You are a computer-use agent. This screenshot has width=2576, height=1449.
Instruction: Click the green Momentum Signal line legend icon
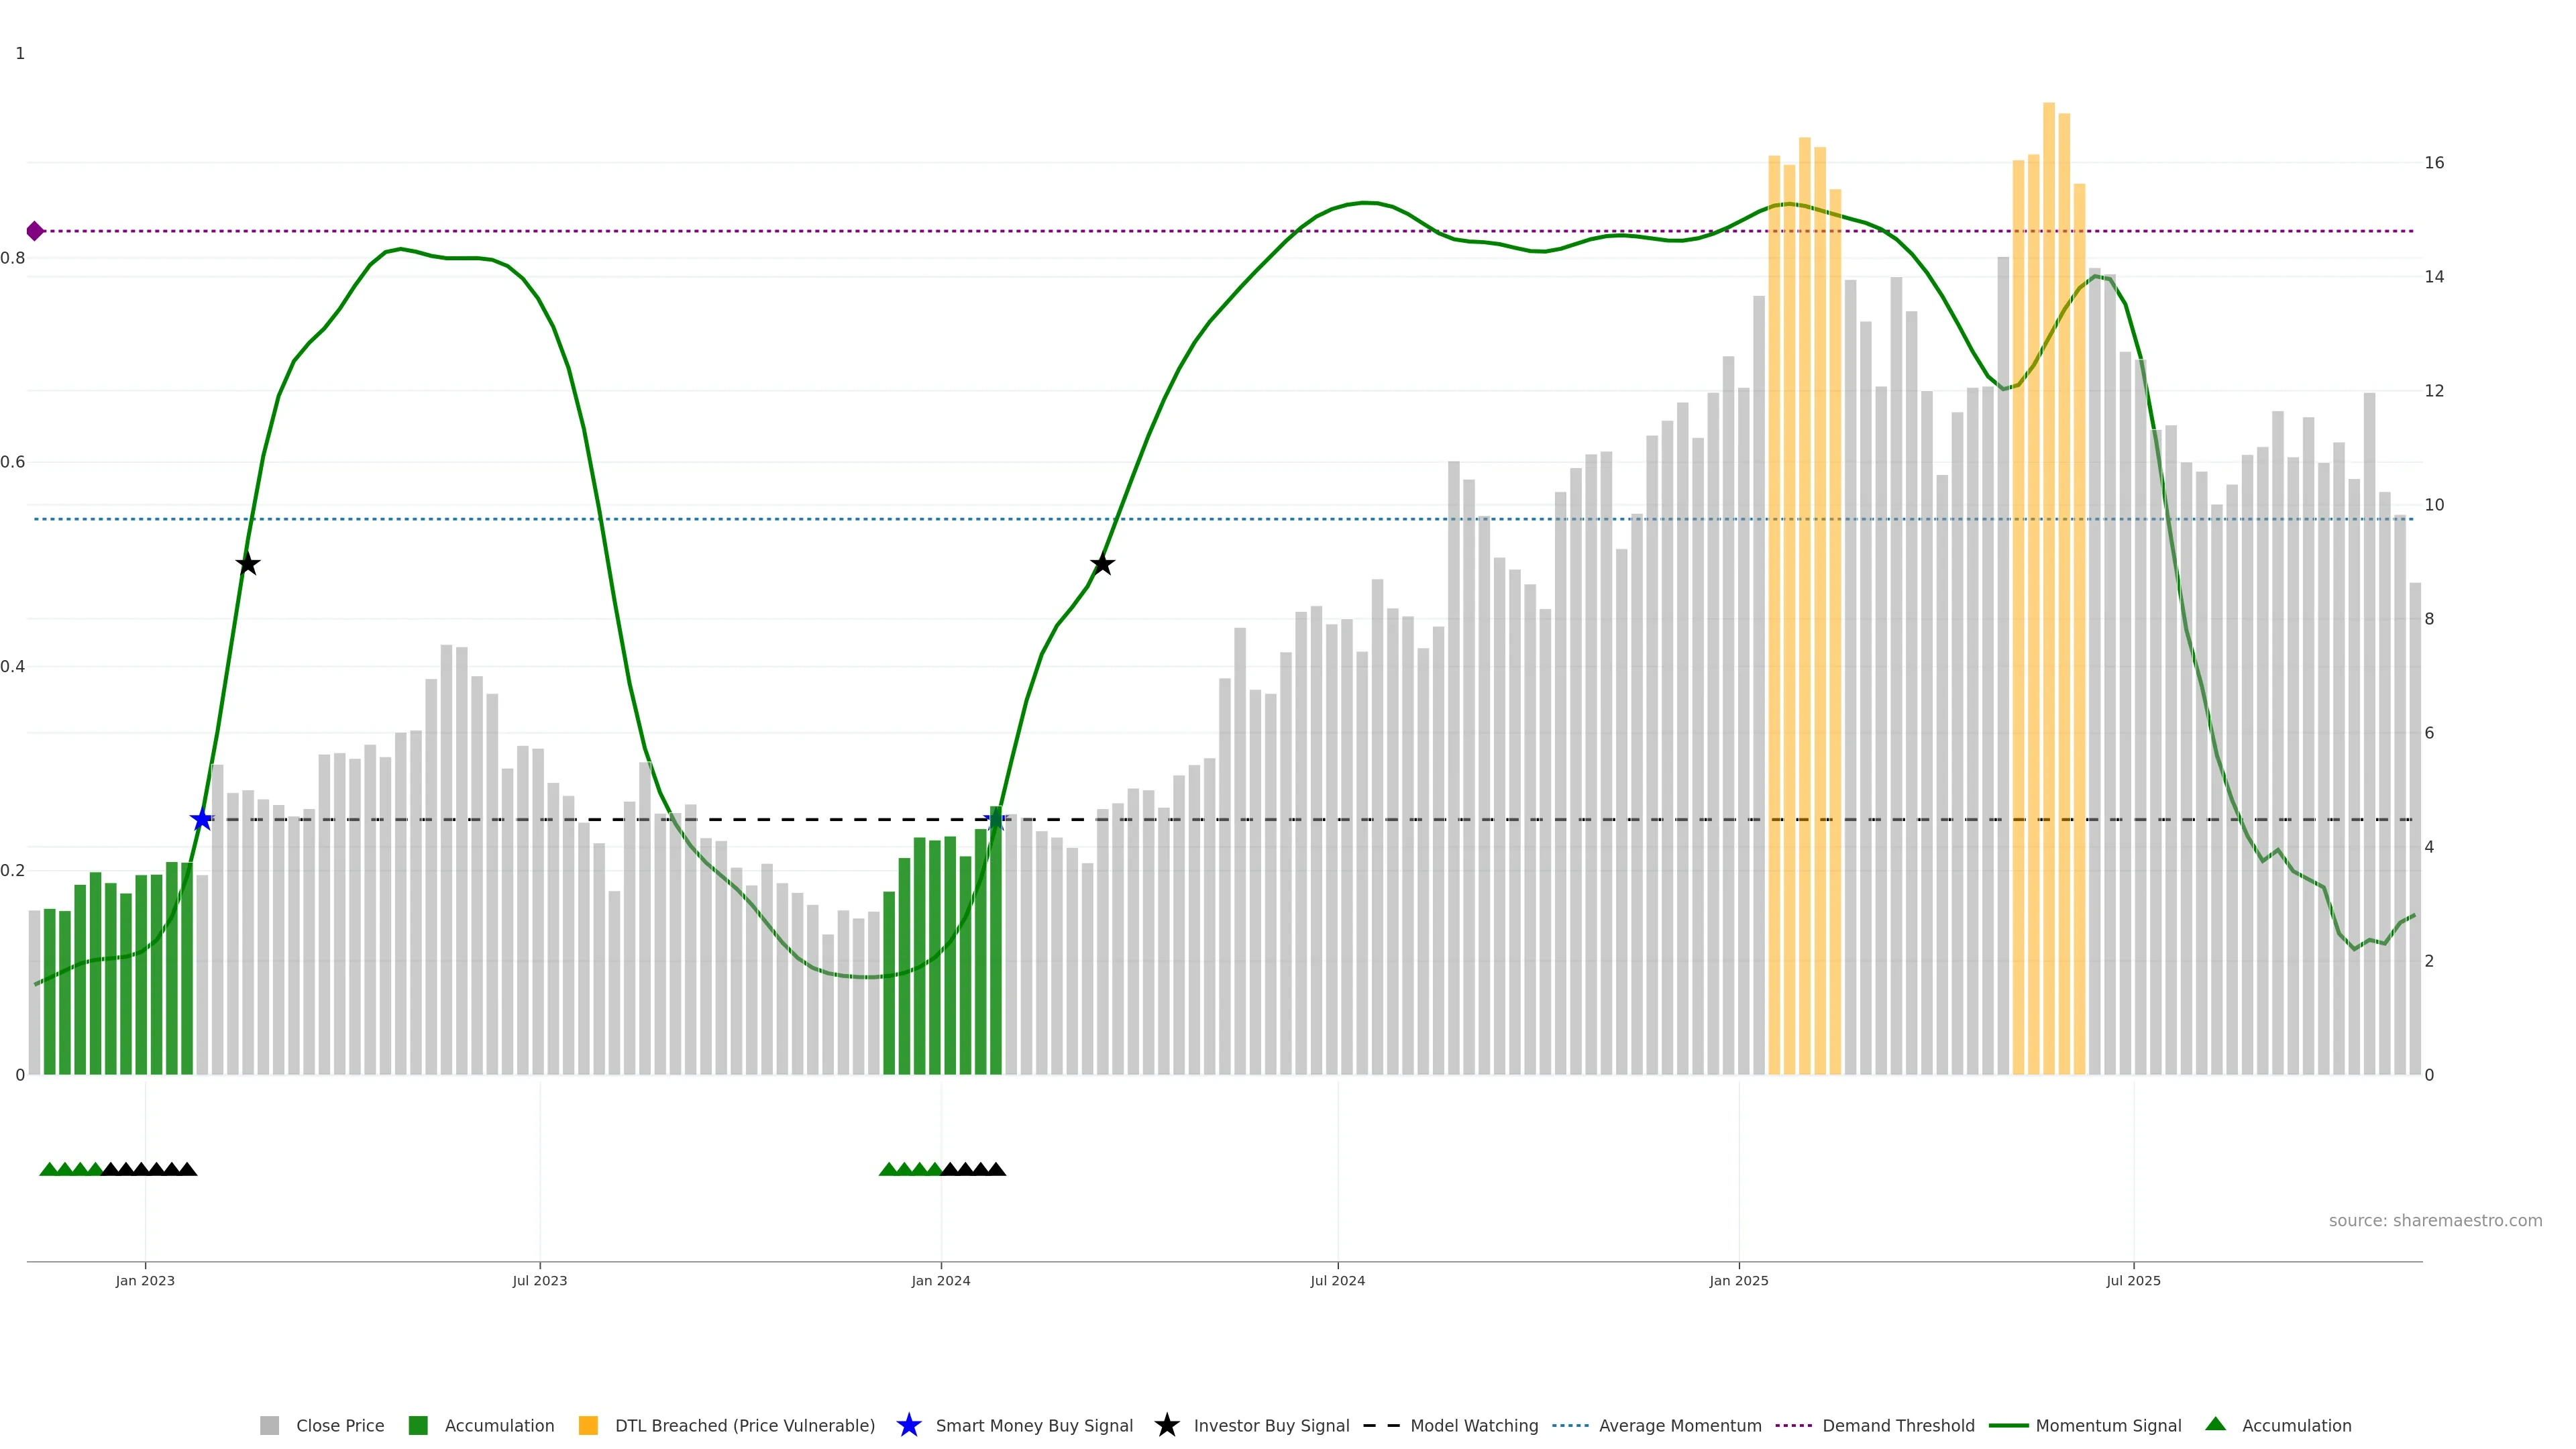pyautogui.click(x=2008, y=1425)
